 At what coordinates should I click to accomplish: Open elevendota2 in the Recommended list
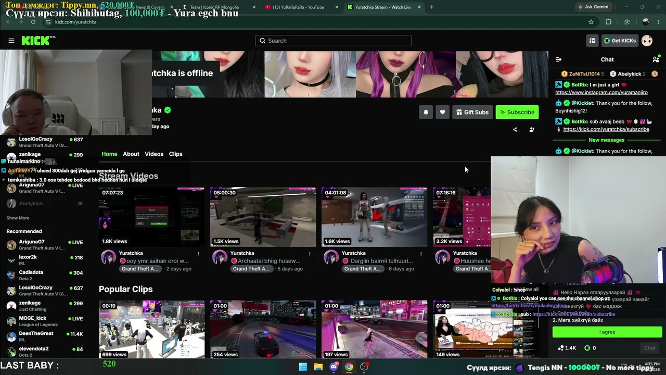[44, 351]
